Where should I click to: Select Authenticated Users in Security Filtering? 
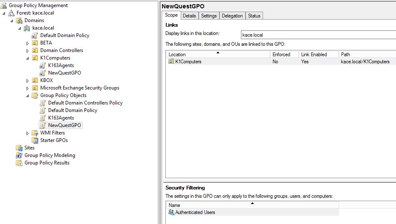click(252, 212)
